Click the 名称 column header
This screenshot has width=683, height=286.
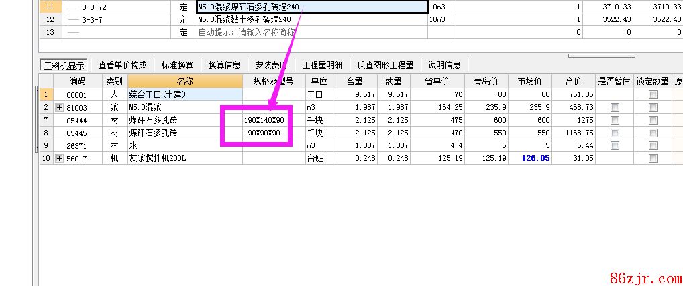pos(185,81)
